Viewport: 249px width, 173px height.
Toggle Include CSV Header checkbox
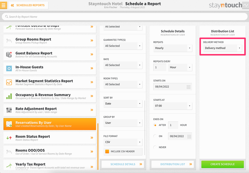[107, 151]
